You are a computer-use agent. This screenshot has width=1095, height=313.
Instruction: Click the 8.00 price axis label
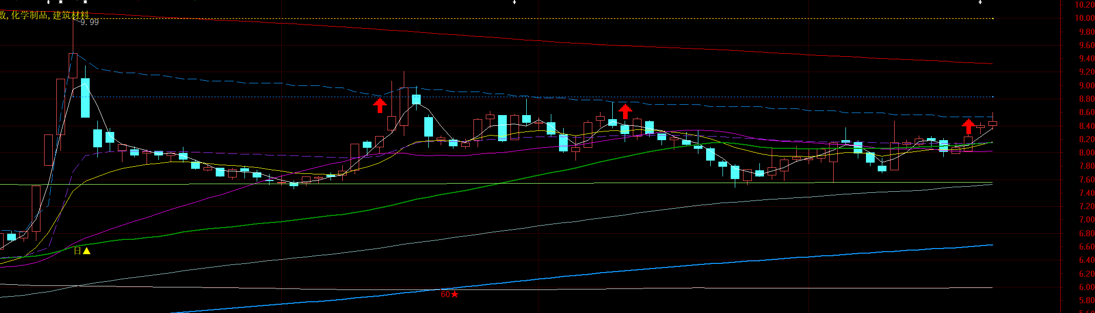(1086, 152)
